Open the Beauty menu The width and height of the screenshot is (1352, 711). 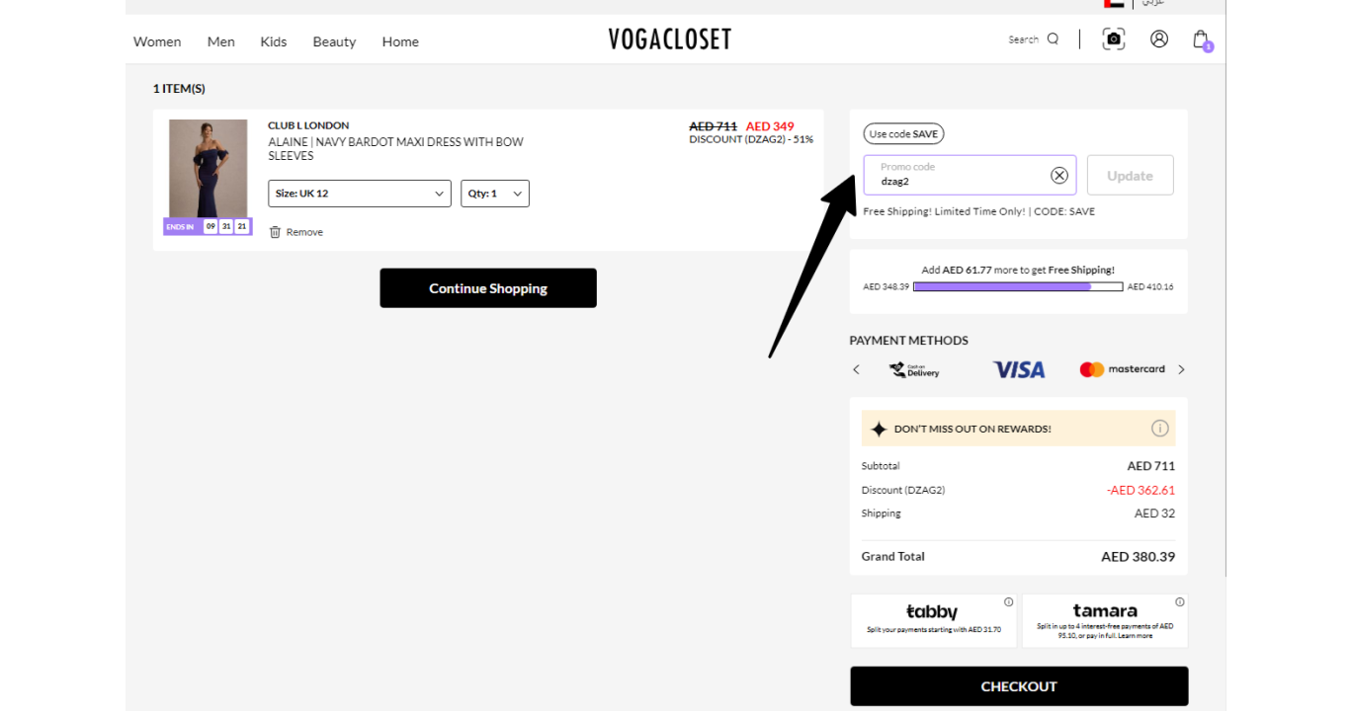point(334,41)
